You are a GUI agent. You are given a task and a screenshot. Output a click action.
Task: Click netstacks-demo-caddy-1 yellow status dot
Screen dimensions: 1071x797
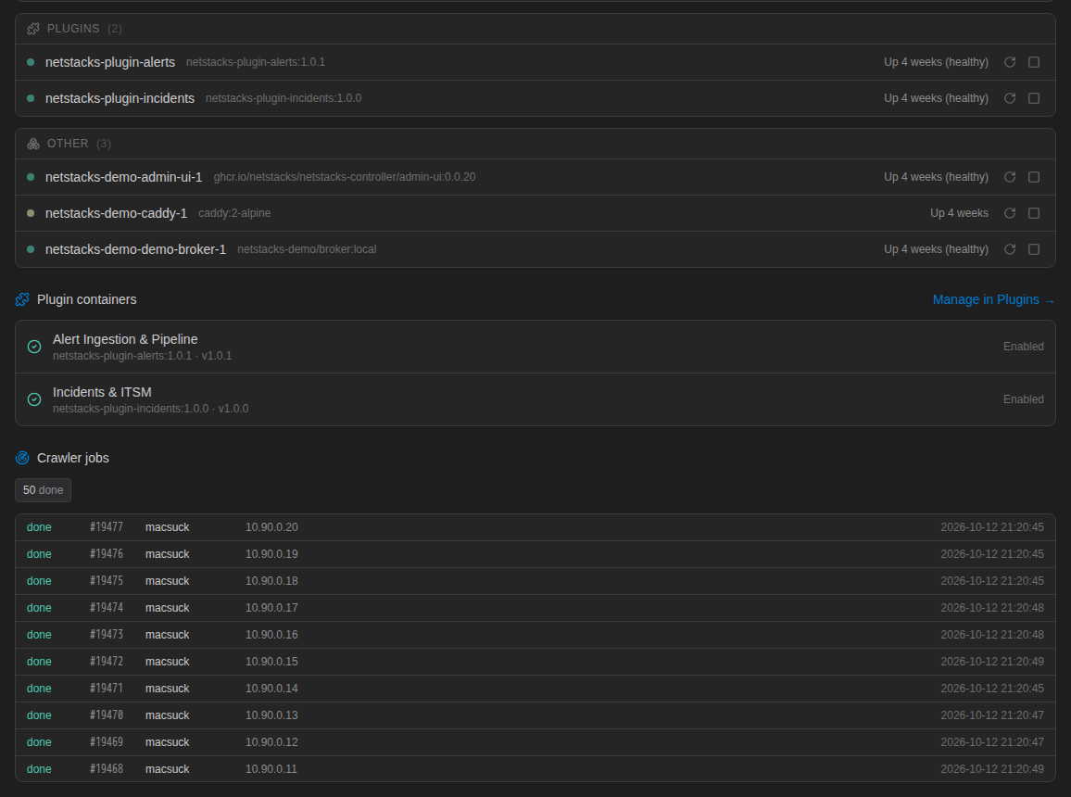tap(31, 213)
